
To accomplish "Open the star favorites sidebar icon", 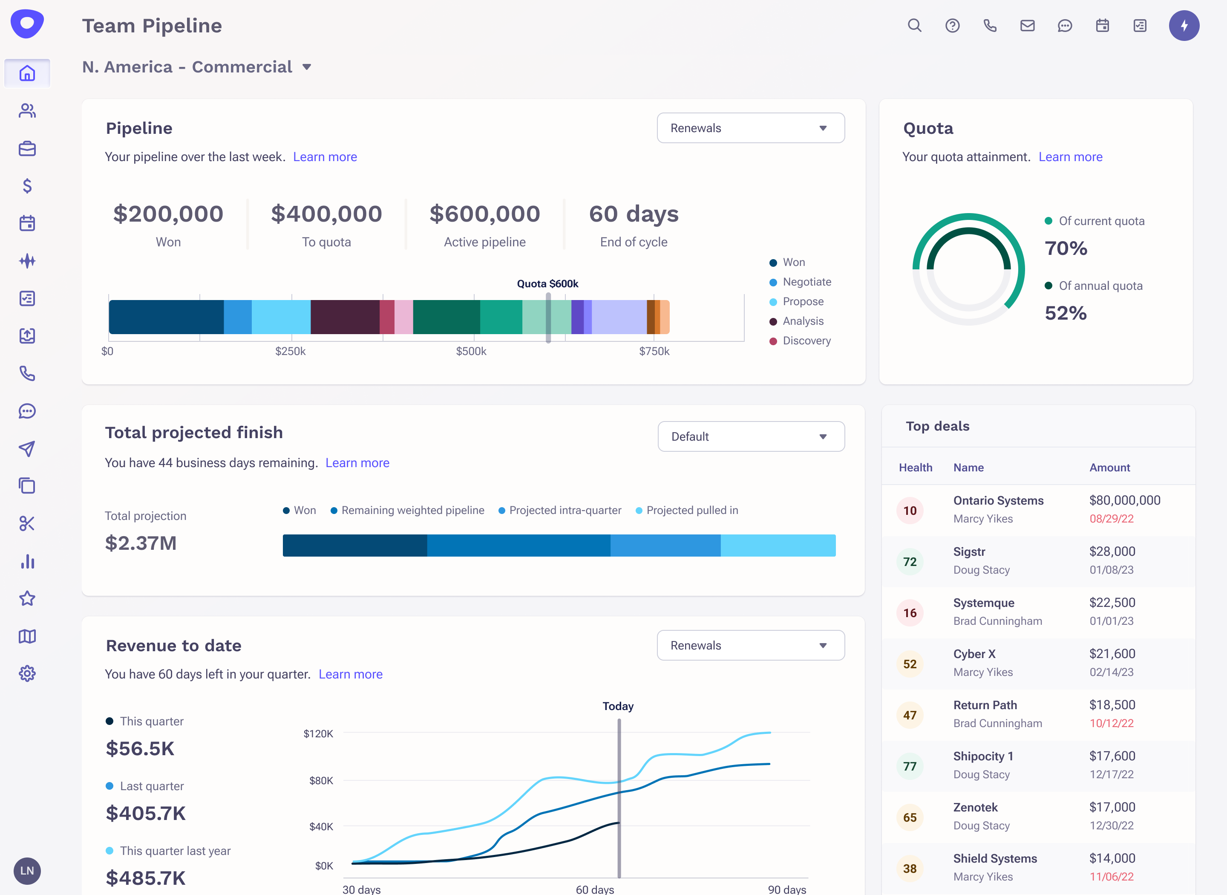I will click(27, 599).
